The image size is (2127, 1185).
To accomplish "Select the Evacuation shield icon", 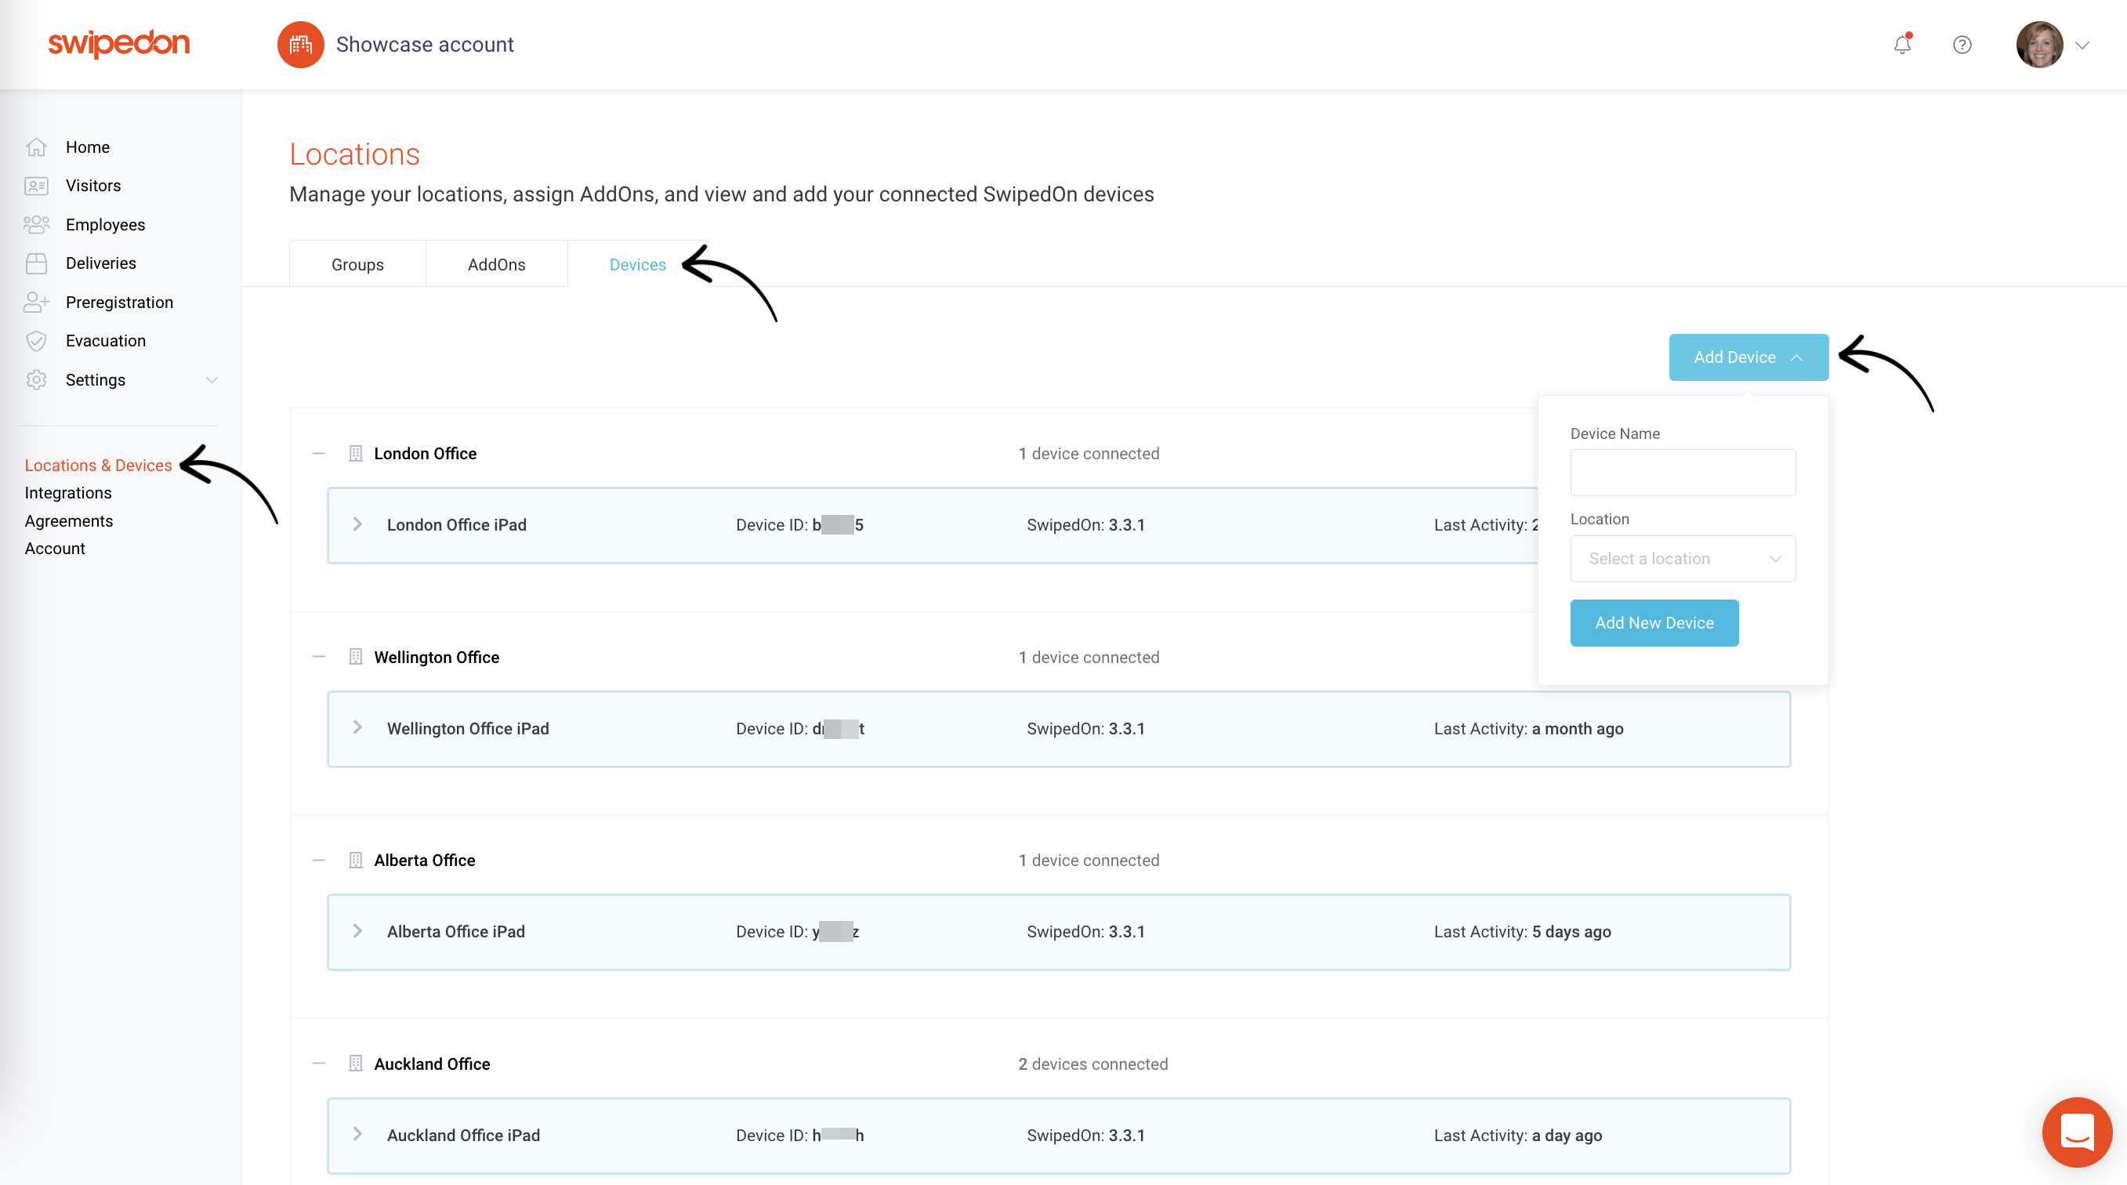I will coord(37,340).
